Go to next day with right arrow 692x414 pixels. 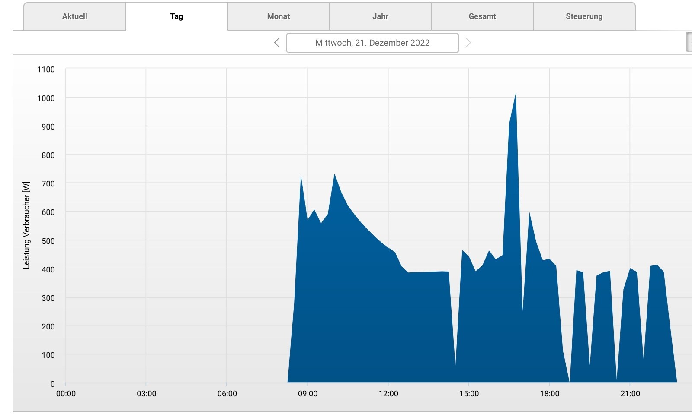coord(468,43)
